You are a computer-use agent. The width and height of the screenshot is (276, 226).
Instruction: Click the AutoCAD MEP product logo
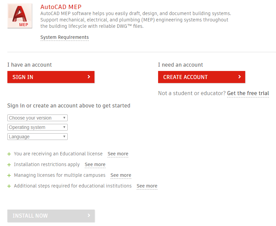(x=20, y=16)
